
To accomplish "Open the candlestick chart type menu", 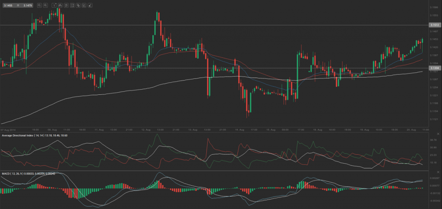I will pos(60,6).
